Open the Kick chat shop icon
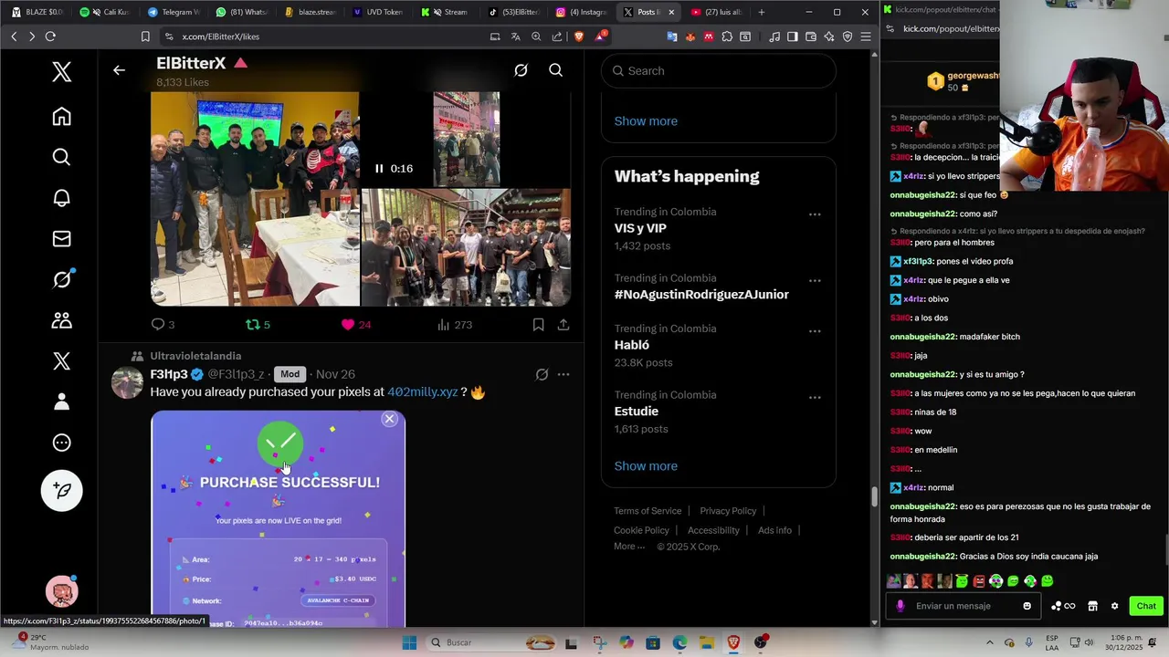Viewport: 1169px width, 657px height. point(1092,606)
